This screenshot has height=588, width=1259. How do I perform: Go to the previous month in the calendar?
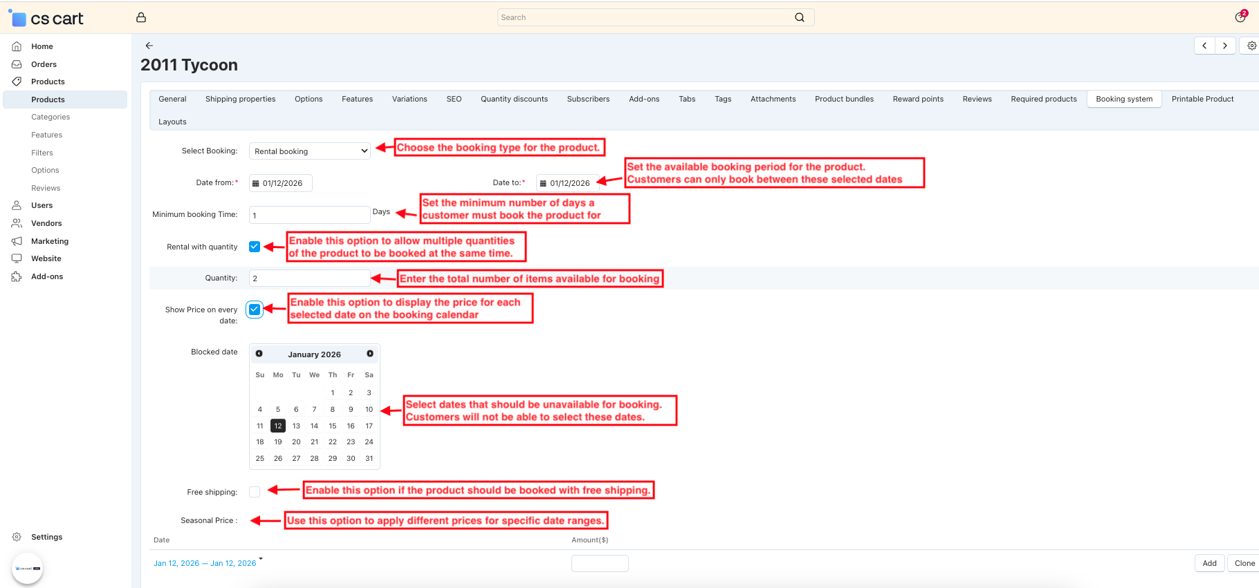[259, 354]
